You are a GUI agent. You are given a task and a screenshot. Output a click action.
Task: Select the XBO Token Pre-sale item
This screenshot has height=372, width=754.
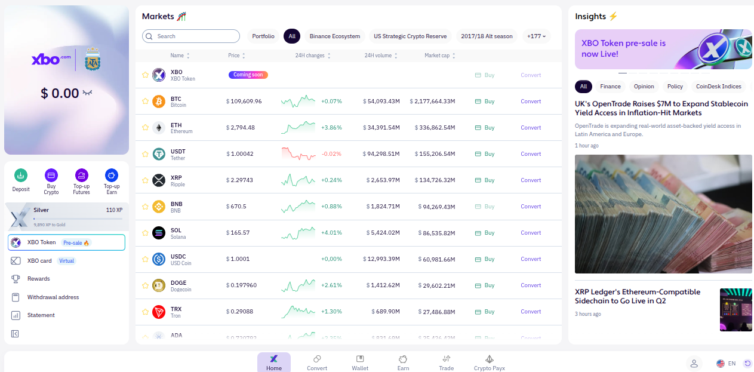pos(66,242)
